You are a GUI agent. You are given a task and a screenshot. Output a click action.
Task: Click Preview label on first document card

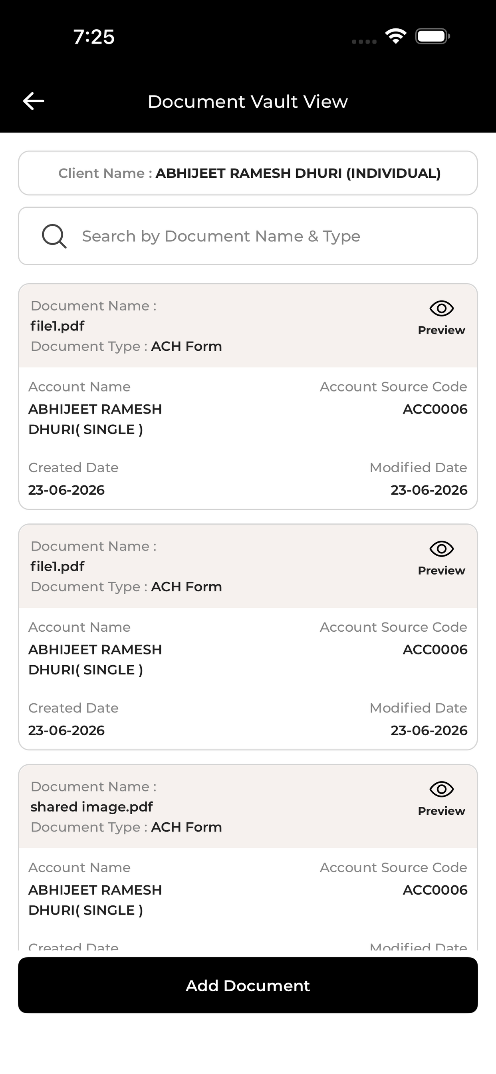[x=441, y=330]
